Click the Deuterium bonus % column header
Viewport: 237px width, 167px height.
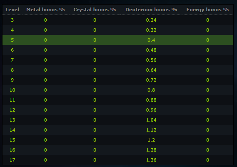click(151, 10)
